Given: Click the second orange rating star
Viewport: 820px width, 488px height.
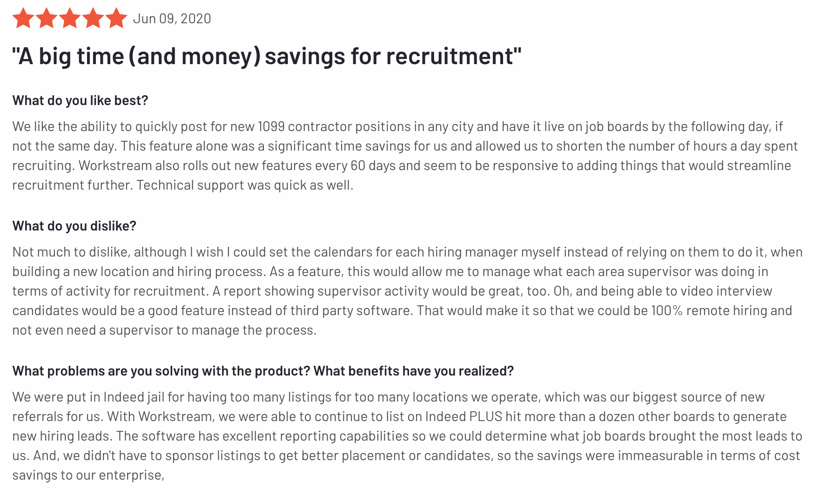Looking at the screenshot, I should (47, 19).
